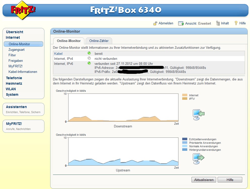Click the Ansicht view icon
Screen dimensions: 250x189
181,23
